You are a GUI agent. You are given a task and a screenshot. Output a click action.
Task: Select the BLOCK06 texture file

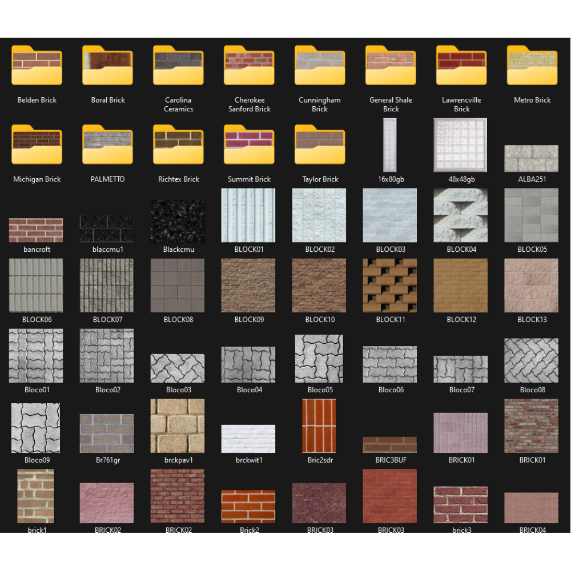pos(35,285)
